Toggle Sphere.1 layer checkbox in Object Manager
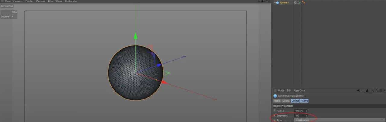The width and height of the screenshot is (386, 122). (x=295, y=3)
